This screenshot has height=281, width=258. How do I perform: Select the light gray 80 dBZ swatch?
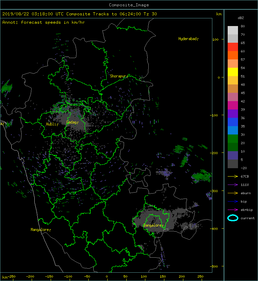tap(233, 30)
